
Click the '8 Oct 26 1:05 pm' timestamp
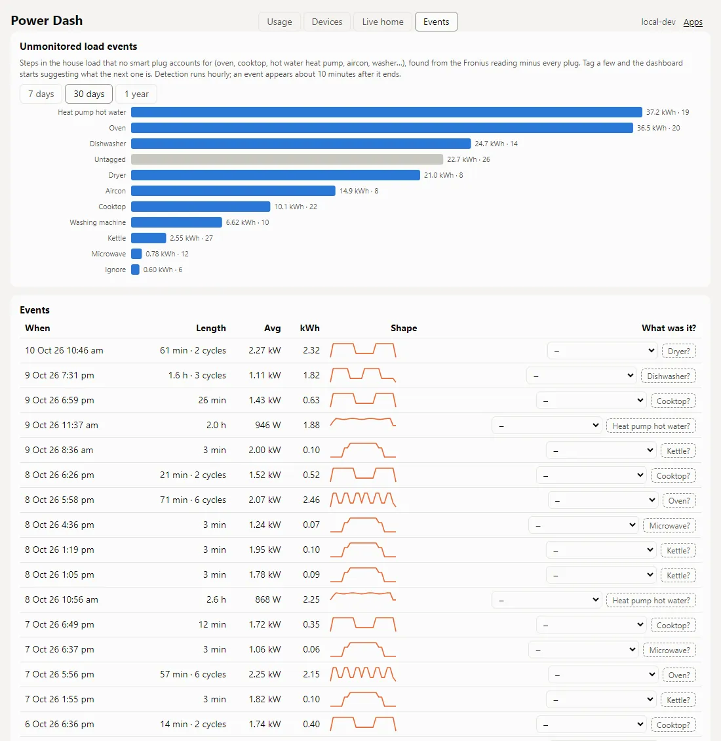pyautogui.click(x=60, y=574)
